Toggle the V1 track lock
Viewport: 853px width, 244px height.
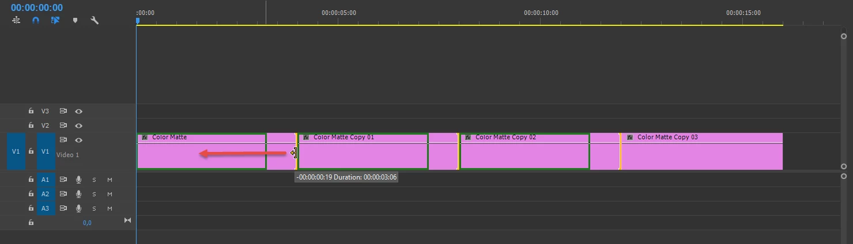[x=31, y=151]
